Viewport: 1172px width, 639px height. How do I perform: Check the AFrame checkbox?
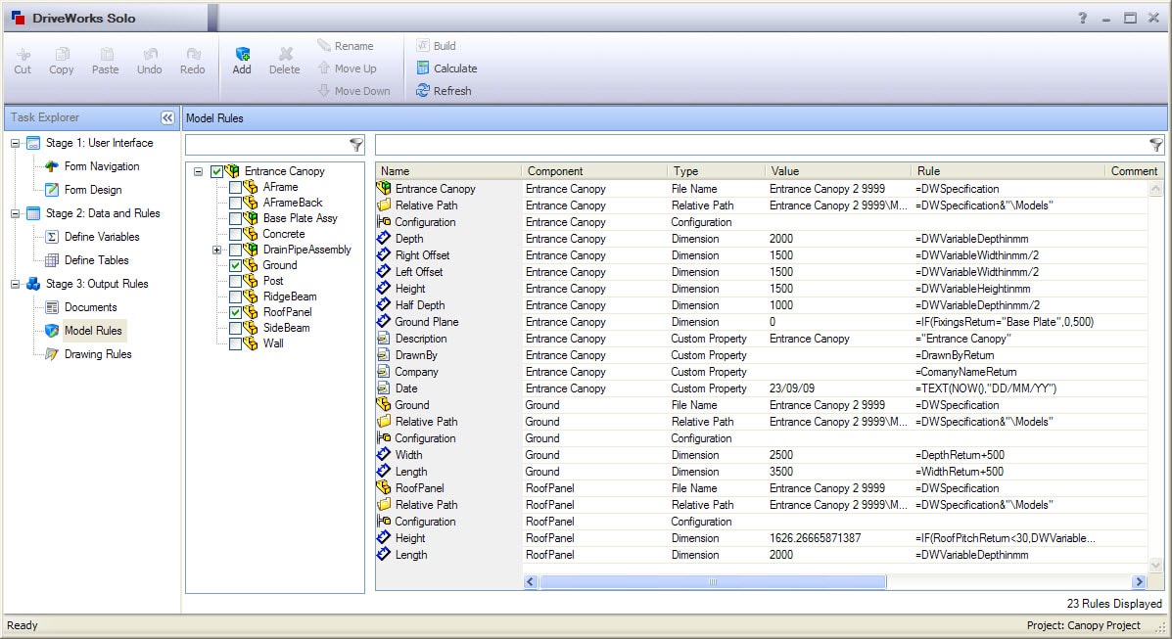tap(235, 187)
